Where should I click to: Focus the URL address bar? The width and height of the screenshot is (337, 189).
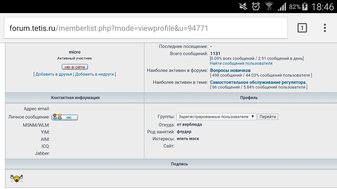(x=146, y=28)
